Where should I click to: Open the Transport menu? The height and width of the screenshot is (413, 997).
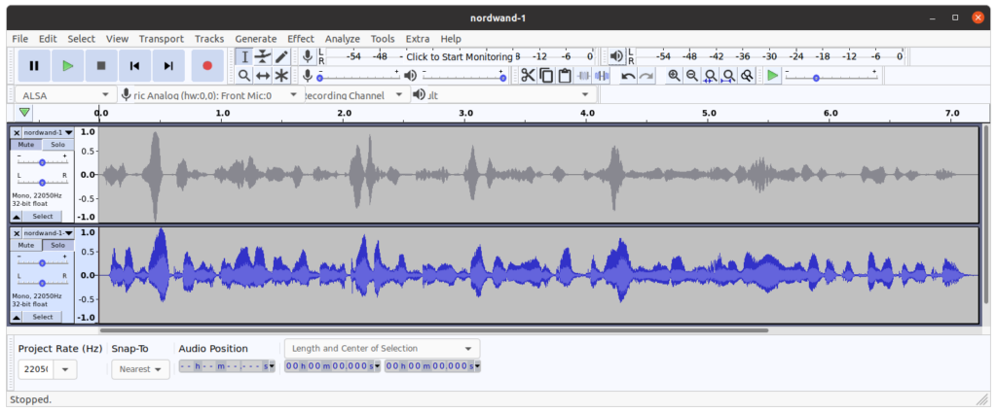pyautogui.click(x=162, y=39)
